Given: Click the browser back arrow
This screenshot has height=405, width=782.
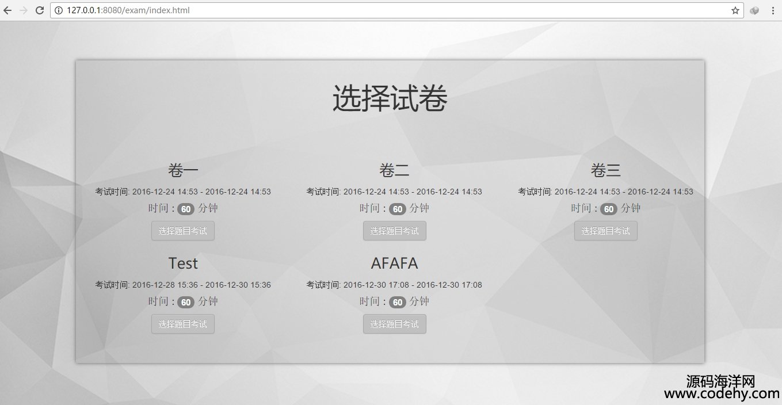Looking at the screenshot, I should (x=8, y=10).
